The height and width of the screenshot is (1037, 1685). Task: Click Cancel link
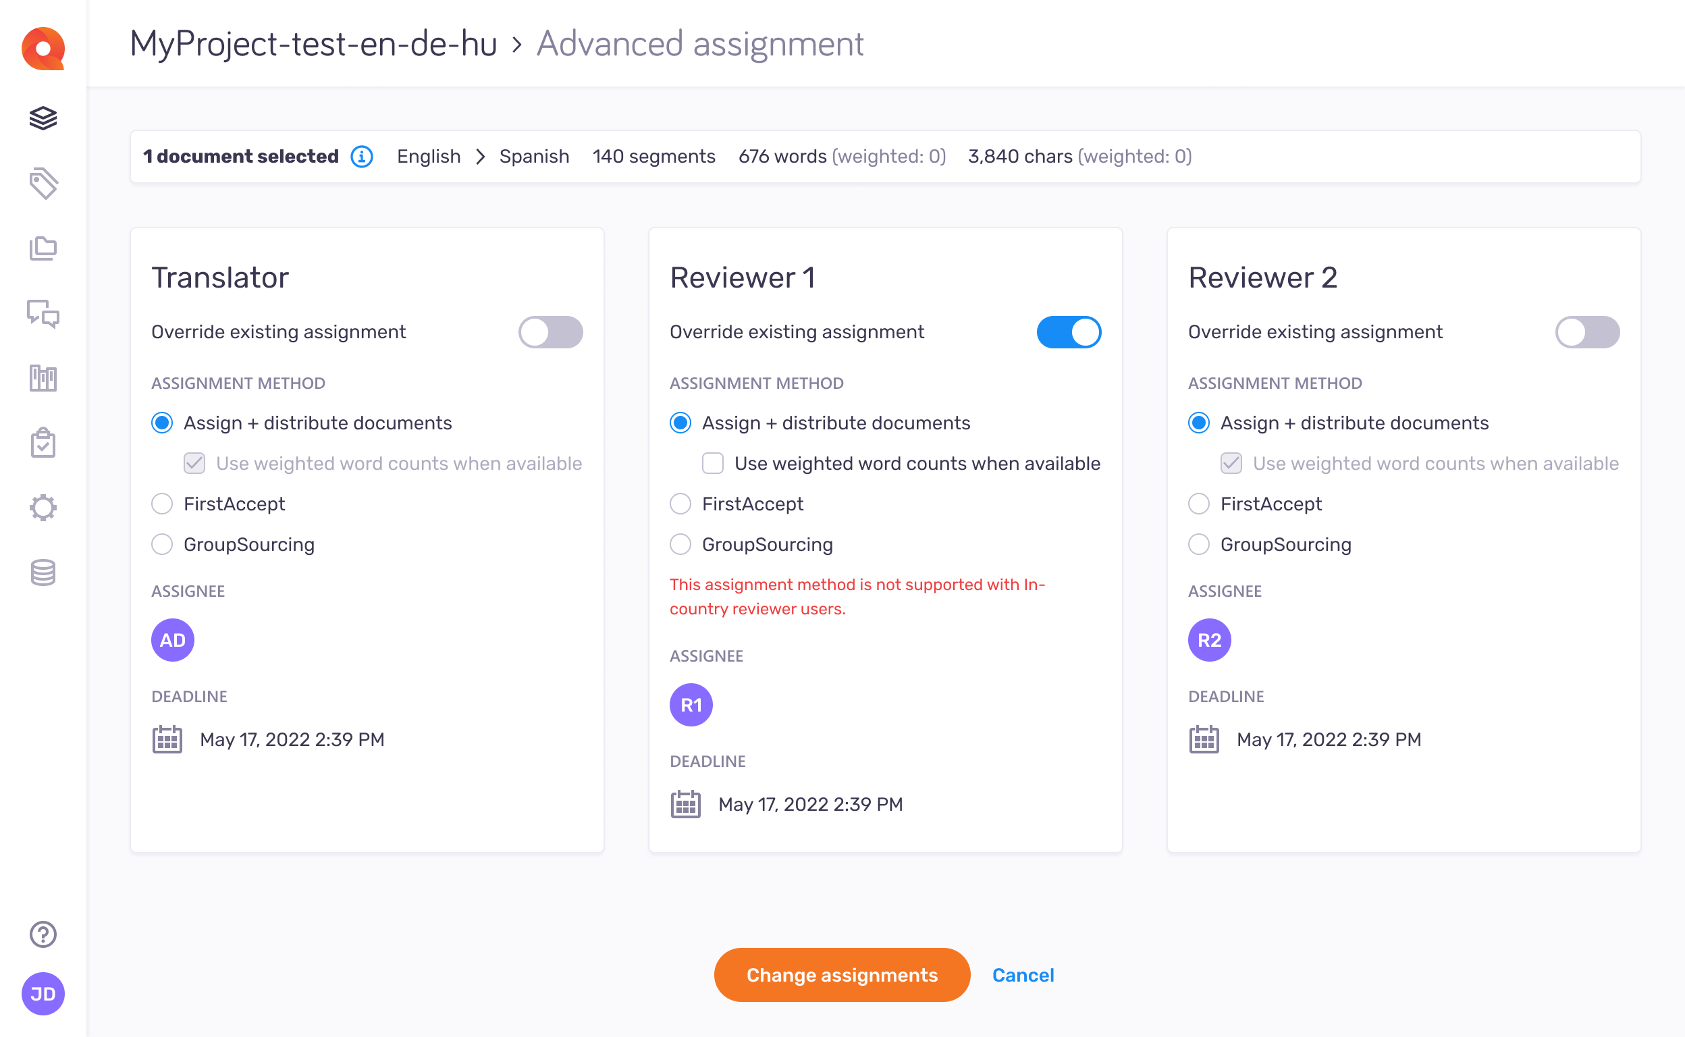pos(1022,976)
